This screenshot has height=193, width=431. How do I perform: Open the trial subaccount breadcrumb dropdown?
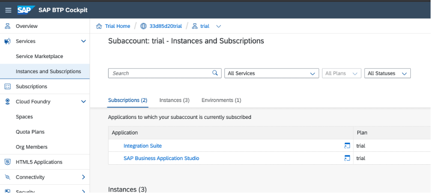click(x=218, y=26)
